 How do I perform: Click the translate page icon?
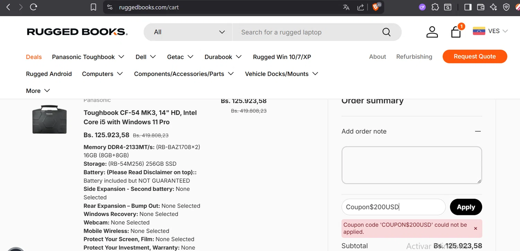(x=346, y=7)
